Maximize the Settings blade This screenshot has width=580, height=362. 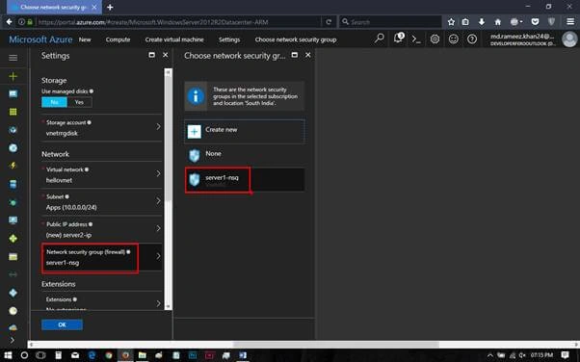[151, 55]
